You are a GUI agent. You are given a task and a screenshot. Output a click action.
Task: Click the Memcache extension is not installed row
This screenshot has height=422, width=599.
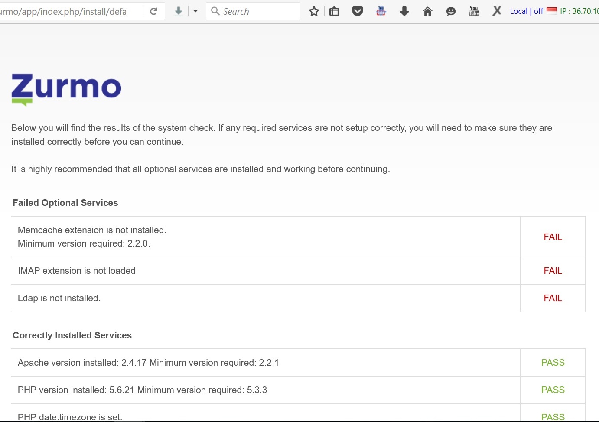[266, 237]
